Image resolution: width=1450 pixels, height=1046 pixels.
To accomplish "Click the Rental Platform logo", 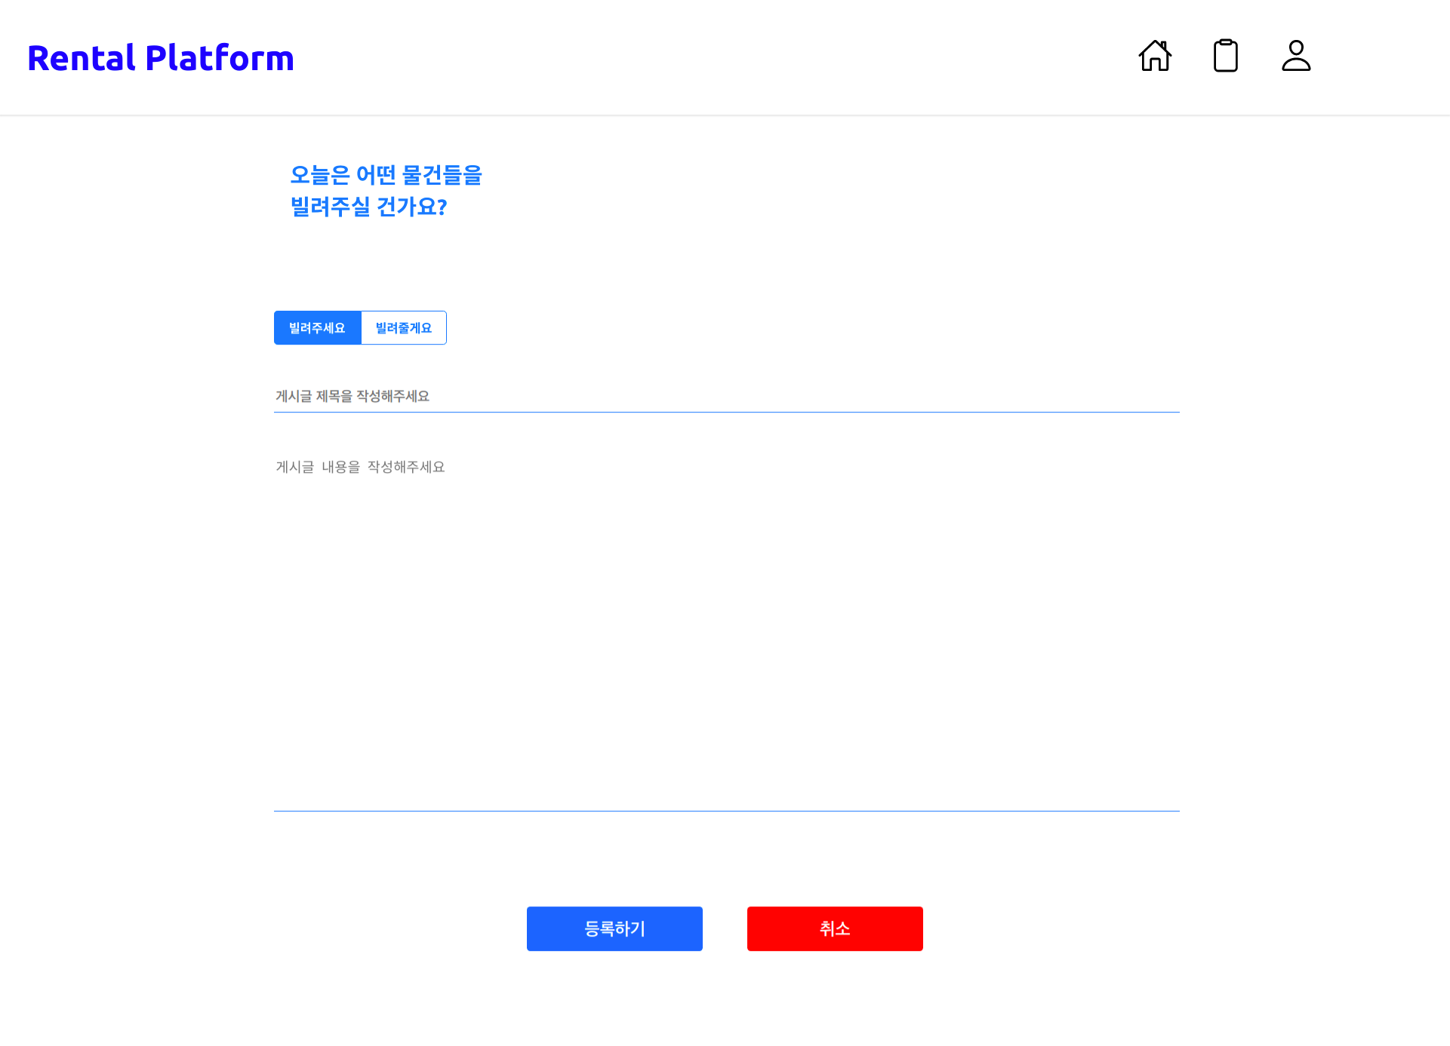I will (x=160, y=57).
